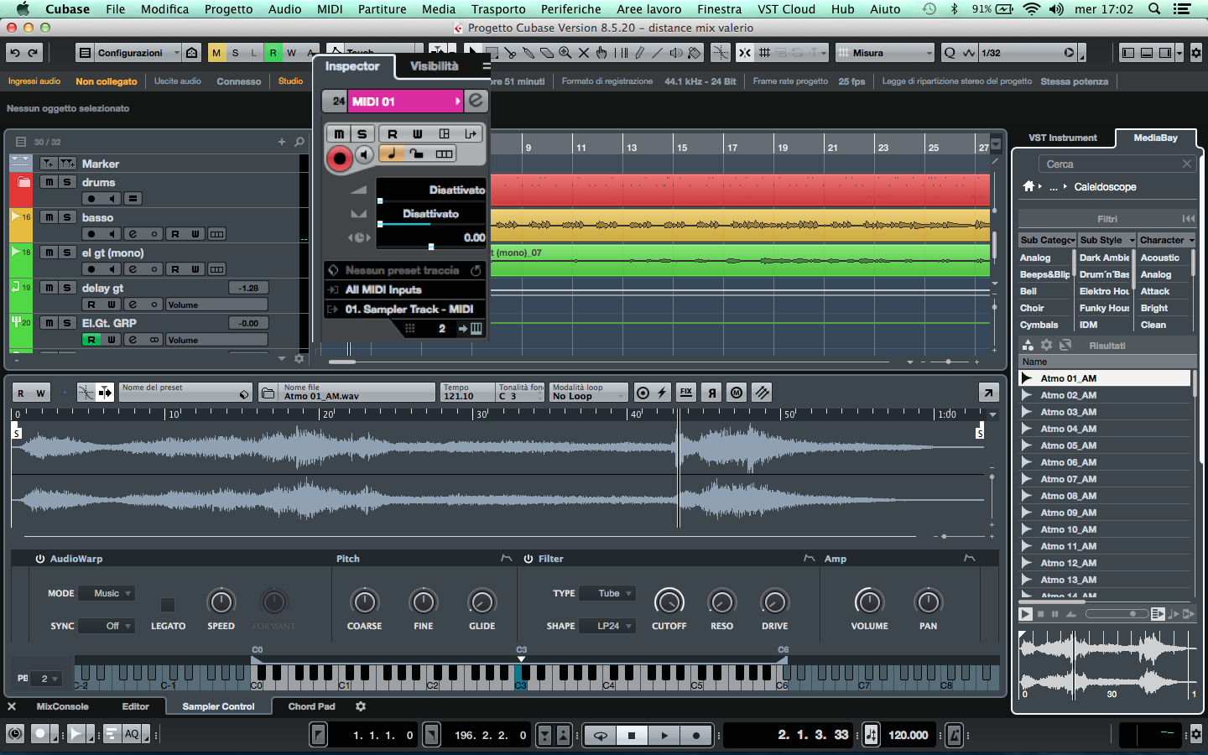Toggle the transport Cycle loop button
The image size is (1208, 755).
click(x=601, y=736)
